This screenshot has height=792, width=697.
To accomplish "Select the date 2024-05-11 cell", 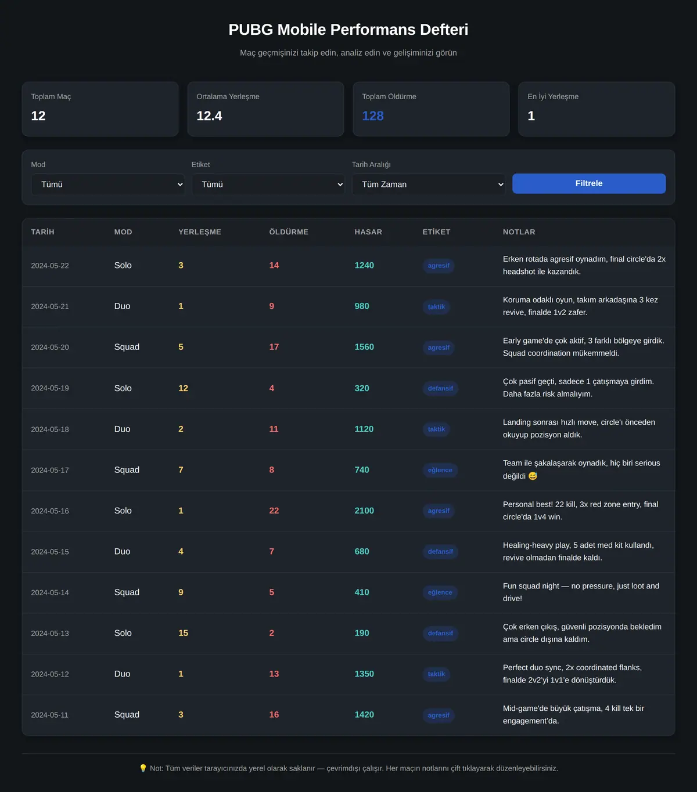I will click(50, 715).
